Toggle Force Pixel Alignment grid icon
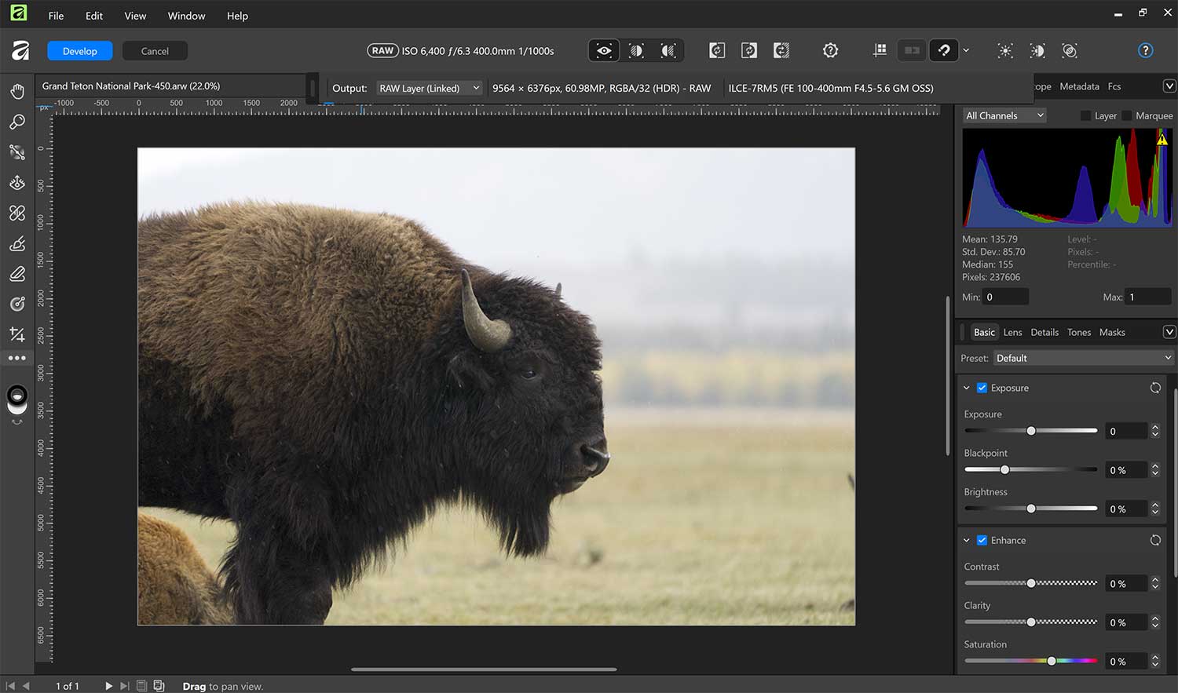1178x693 pixels. pos(880,51)
